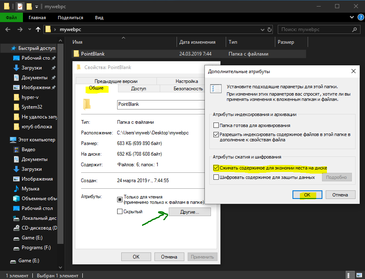Switch to large icons view in status bar
Screen dimensions: 365x279
(x=359, y=275)
